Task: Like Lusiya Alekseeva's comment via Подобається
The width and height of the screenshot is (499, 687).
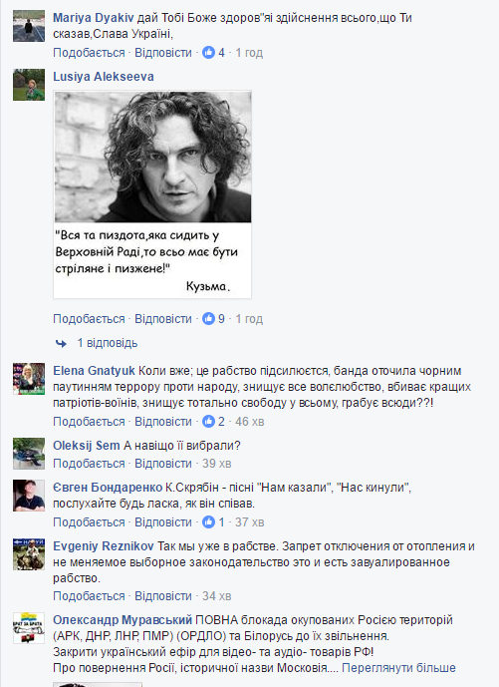Action: tap(89, 318)
